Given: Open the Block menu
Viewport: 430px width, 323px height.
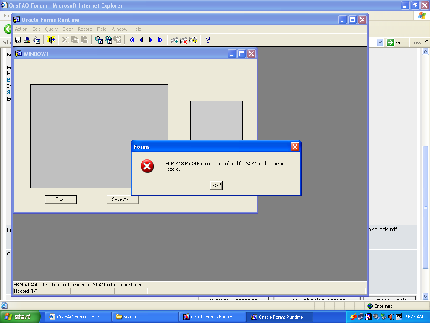Looking at the screenshot, I should pos(68,29).
